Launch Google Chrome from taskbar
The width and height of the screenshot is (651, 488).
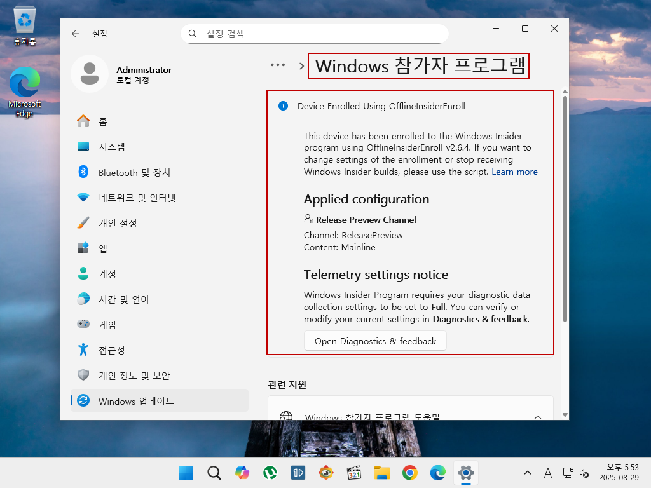(x=410, y=473)
